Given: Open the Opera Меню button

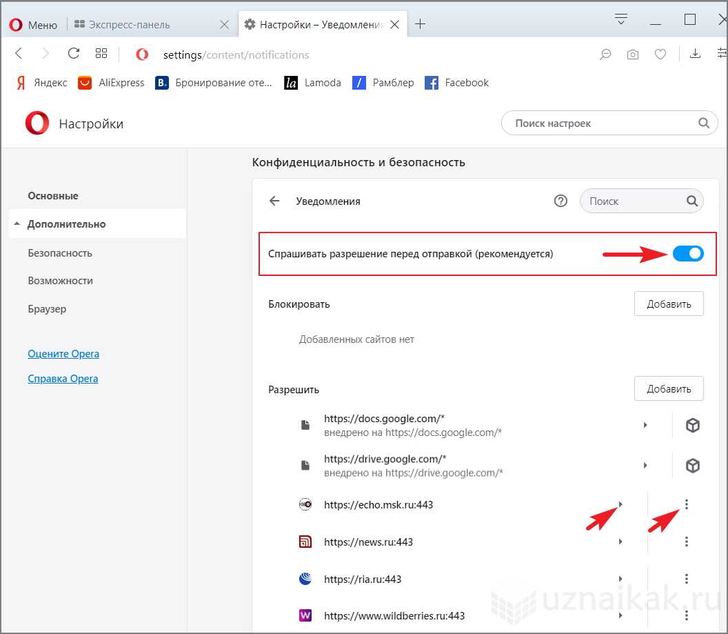Looking at the screenshot, I should pos(33,25).
